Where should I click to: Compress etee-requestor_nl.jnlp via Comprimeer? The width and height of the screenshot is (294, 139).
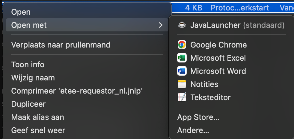click(77, 91)
